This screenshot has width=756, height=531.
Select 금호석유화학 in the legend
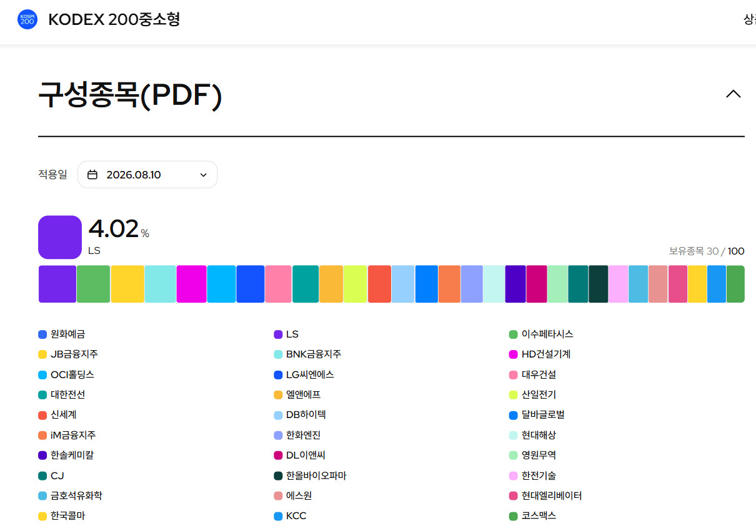71,496
